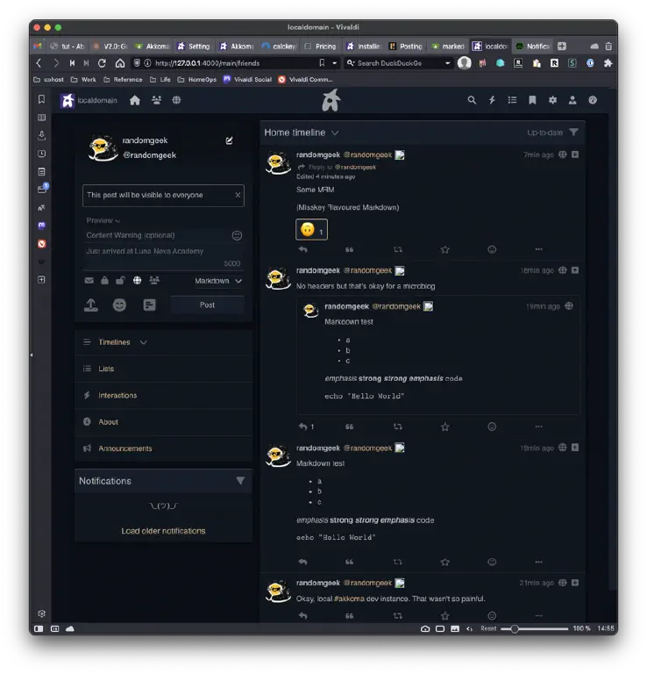Load older notifications

coord(163,531)
